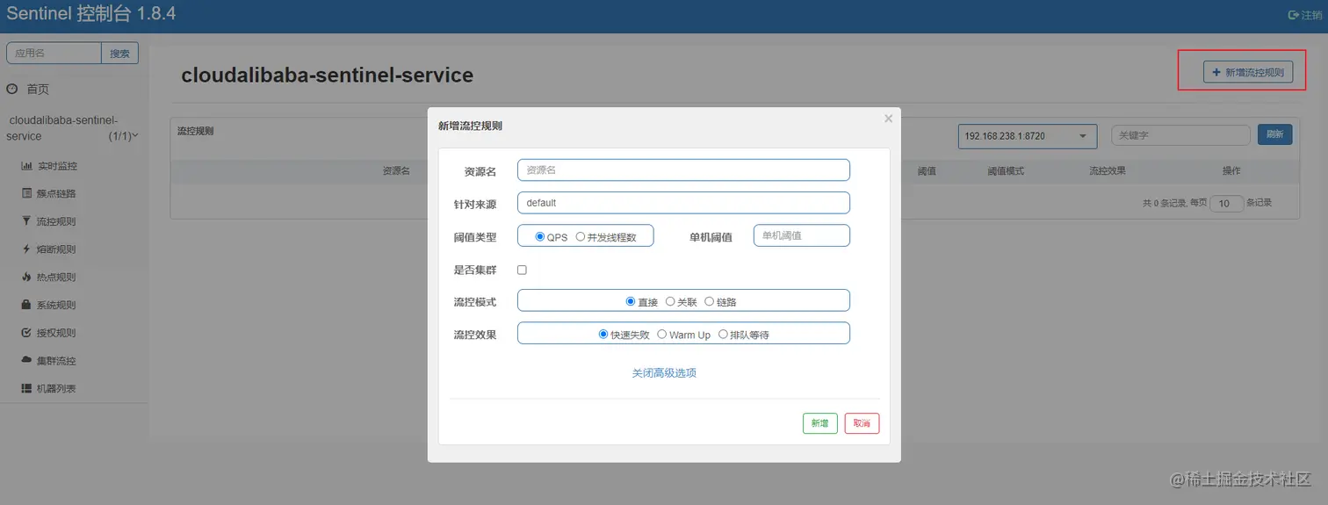Click the flame icon for 热点规则
This screenshot has width=1328, height=505.
click(x=27, y=277)
